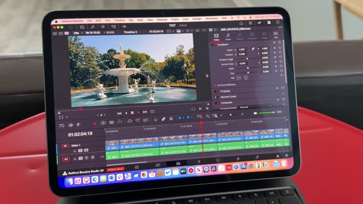The height and width of the screenshot is (204, 363).
Task: Toggle the lock on track Video 1
Action: [x=74, y=151]
